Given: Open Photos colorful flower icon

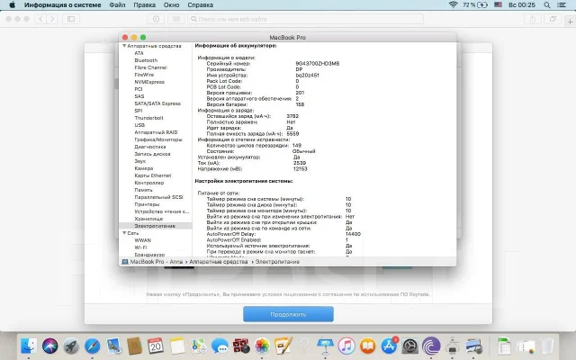Looking at the screenshot, I should (262, 346).
